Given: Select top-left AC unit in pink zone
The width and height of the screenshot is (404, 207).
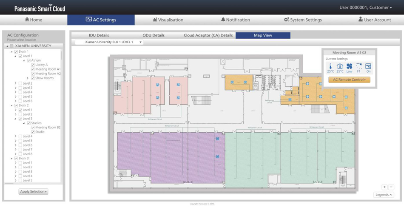Looking at the screenshot, I should coord(157,85).
